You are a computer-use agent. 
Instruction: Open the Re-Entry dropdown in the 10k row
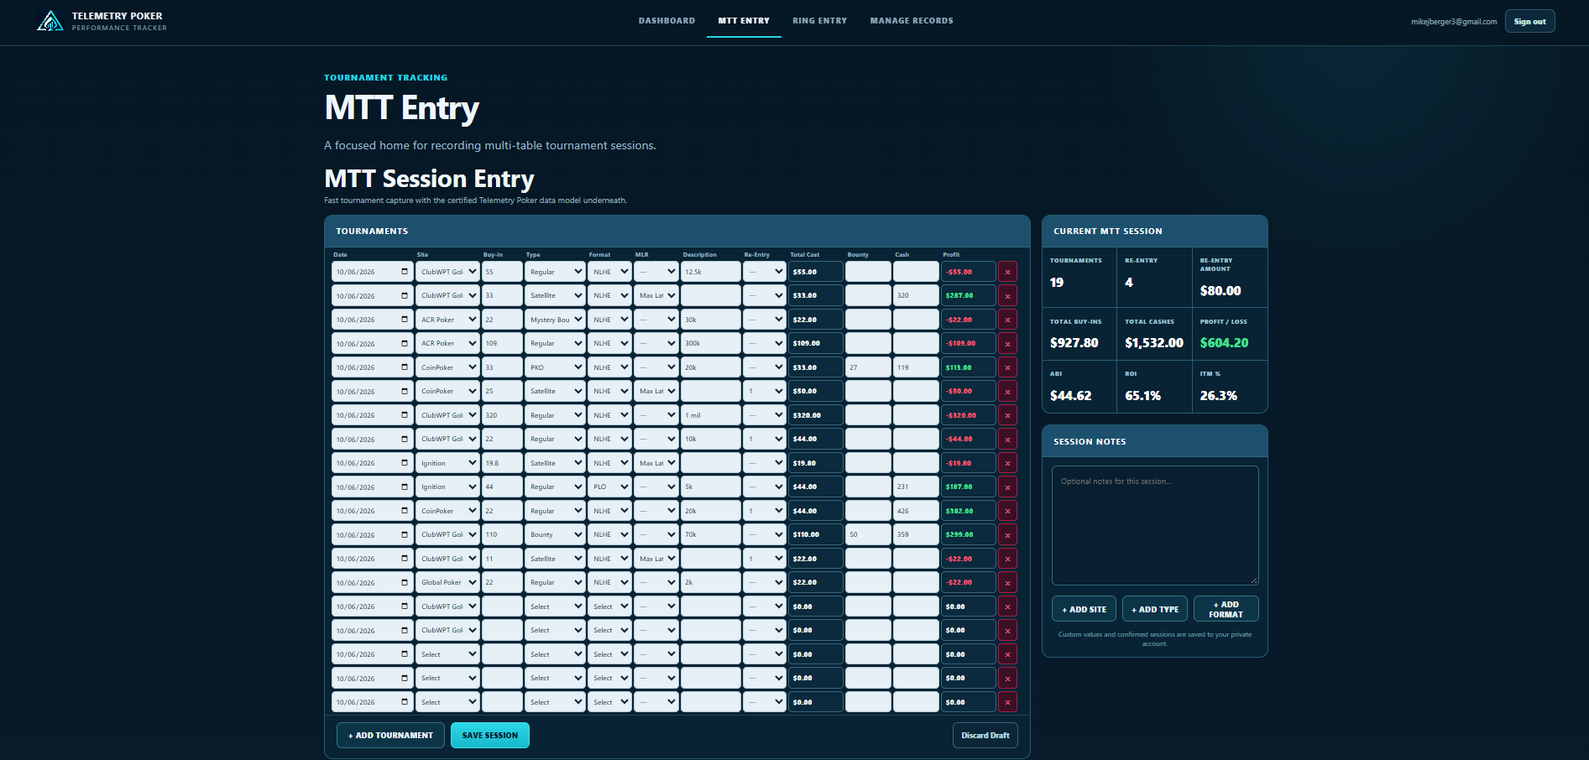764,439
